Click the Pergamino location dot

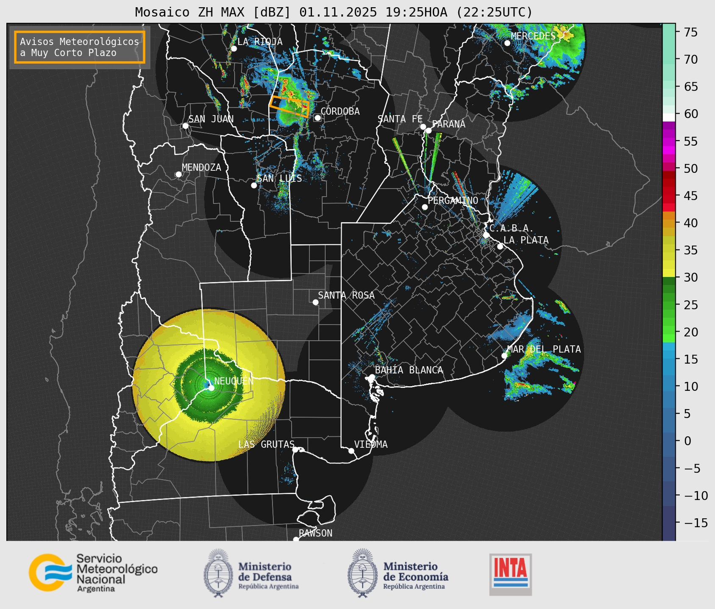click(425, 207)
